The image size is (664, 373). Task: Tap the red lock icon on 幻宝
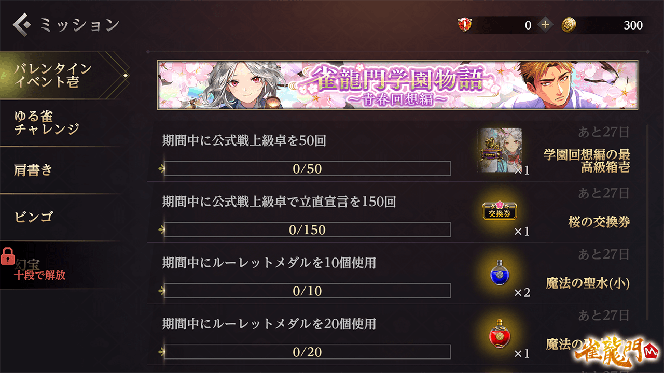[8, 257]
